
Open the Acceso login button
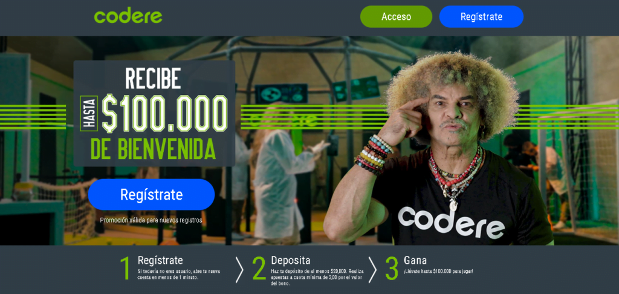[396, 16]
